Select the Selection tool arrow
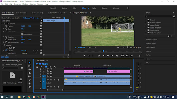Viewport: 177px width, 99px height. pos(30,63)
